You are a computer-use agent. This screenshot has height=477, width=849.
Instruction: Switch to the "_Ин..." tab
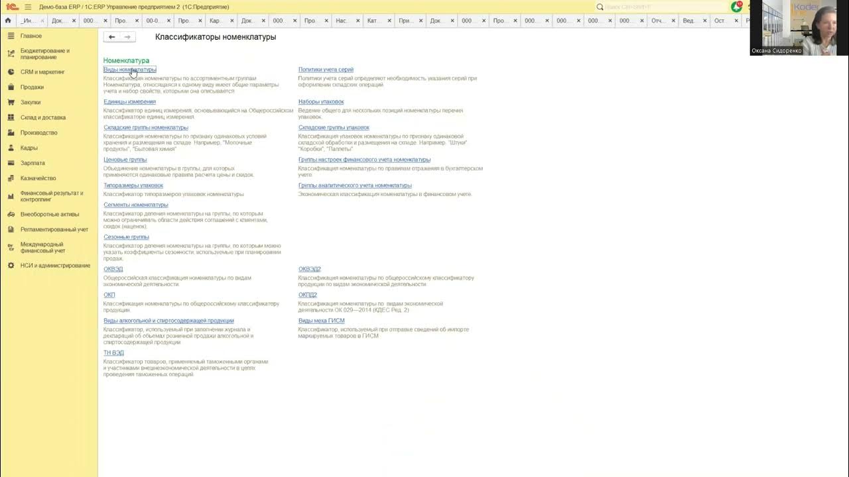pyautogui.click(x=31, y=21)
